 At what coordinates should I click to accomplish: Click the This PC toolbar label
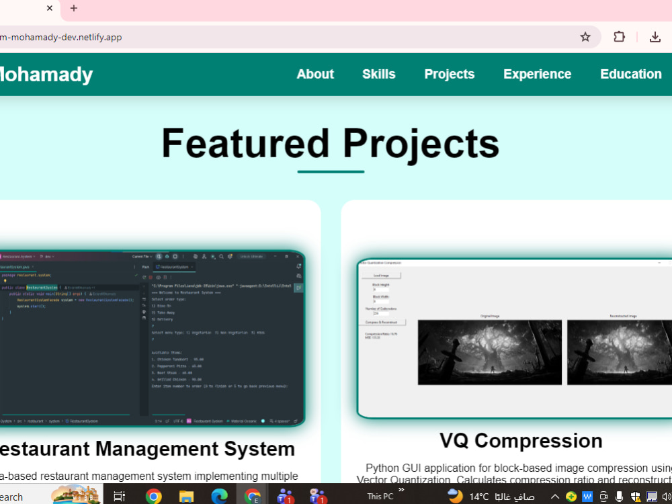(380, 497)
